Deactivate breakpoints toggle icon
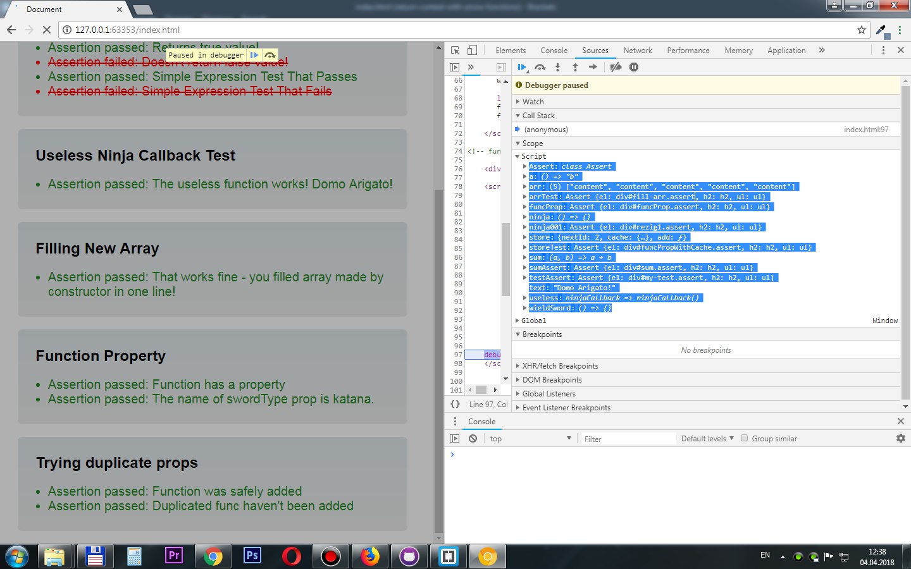The image size is (911, 569). click(616, 67)
